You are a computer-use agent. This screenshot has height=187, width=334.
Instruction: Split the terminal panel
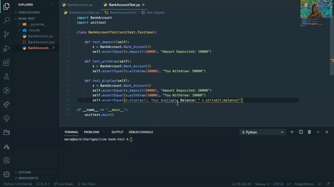pos(301,132)
